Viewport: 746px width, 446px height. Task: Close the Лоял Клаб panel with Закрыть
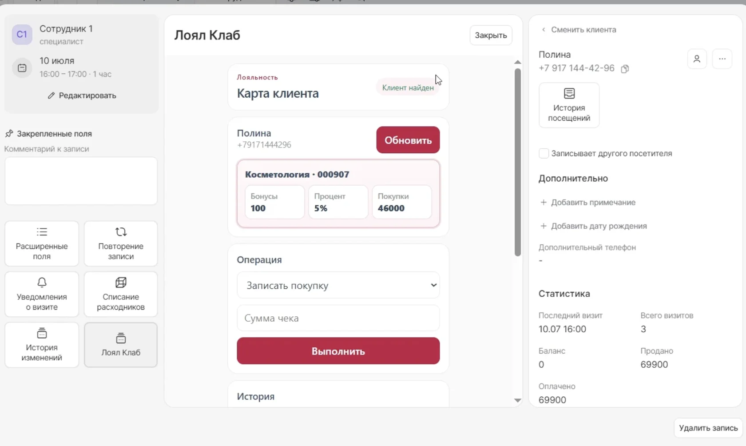491,35
